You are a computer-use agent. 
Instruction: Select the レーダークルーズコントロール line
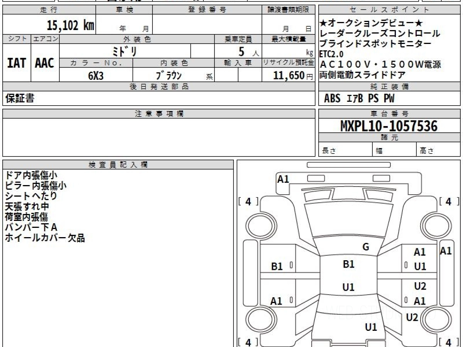click(x=380, y=34)
